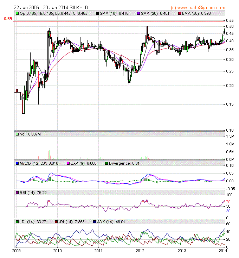This screenshot has height=258, width=239.
Task: Click the 0.50 price axis label
Action: point(230,26)
